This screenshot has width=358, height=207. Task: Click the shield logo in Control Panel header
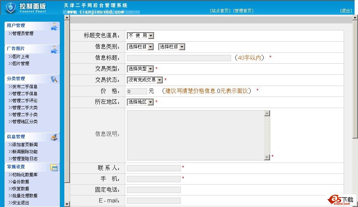point(10,7)
